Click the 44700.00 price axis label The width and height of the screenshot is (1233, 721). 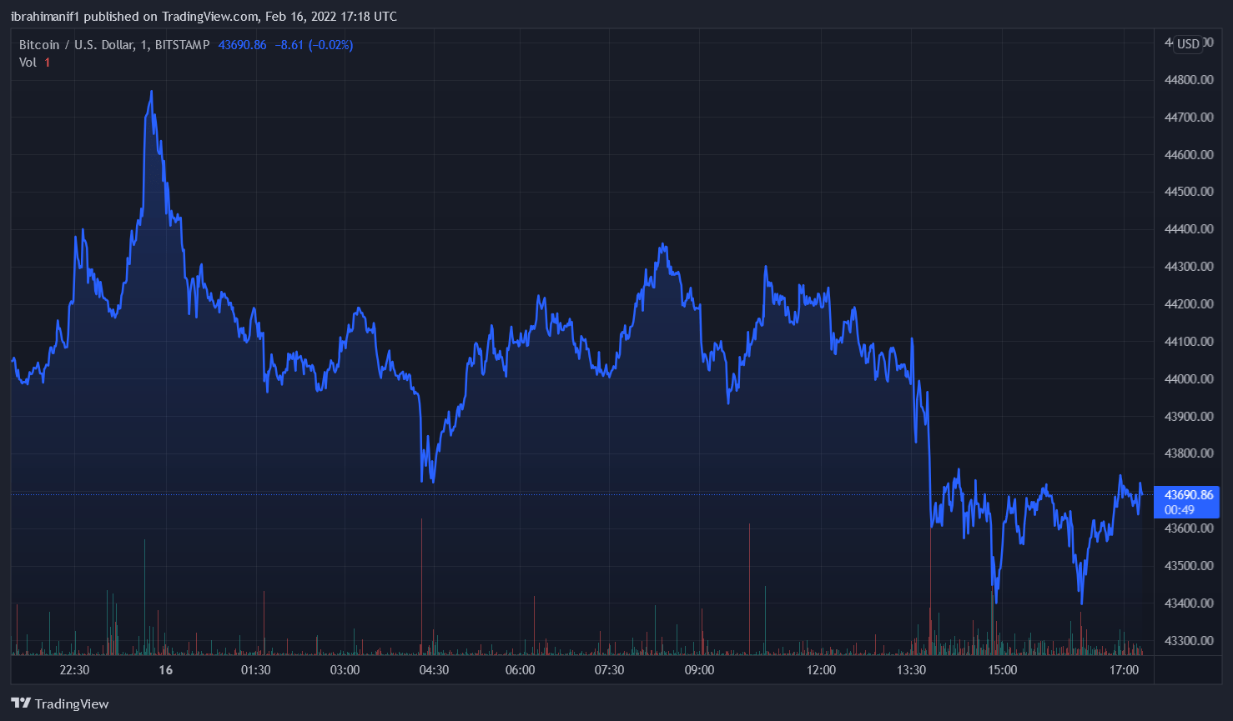point(1188,118)
